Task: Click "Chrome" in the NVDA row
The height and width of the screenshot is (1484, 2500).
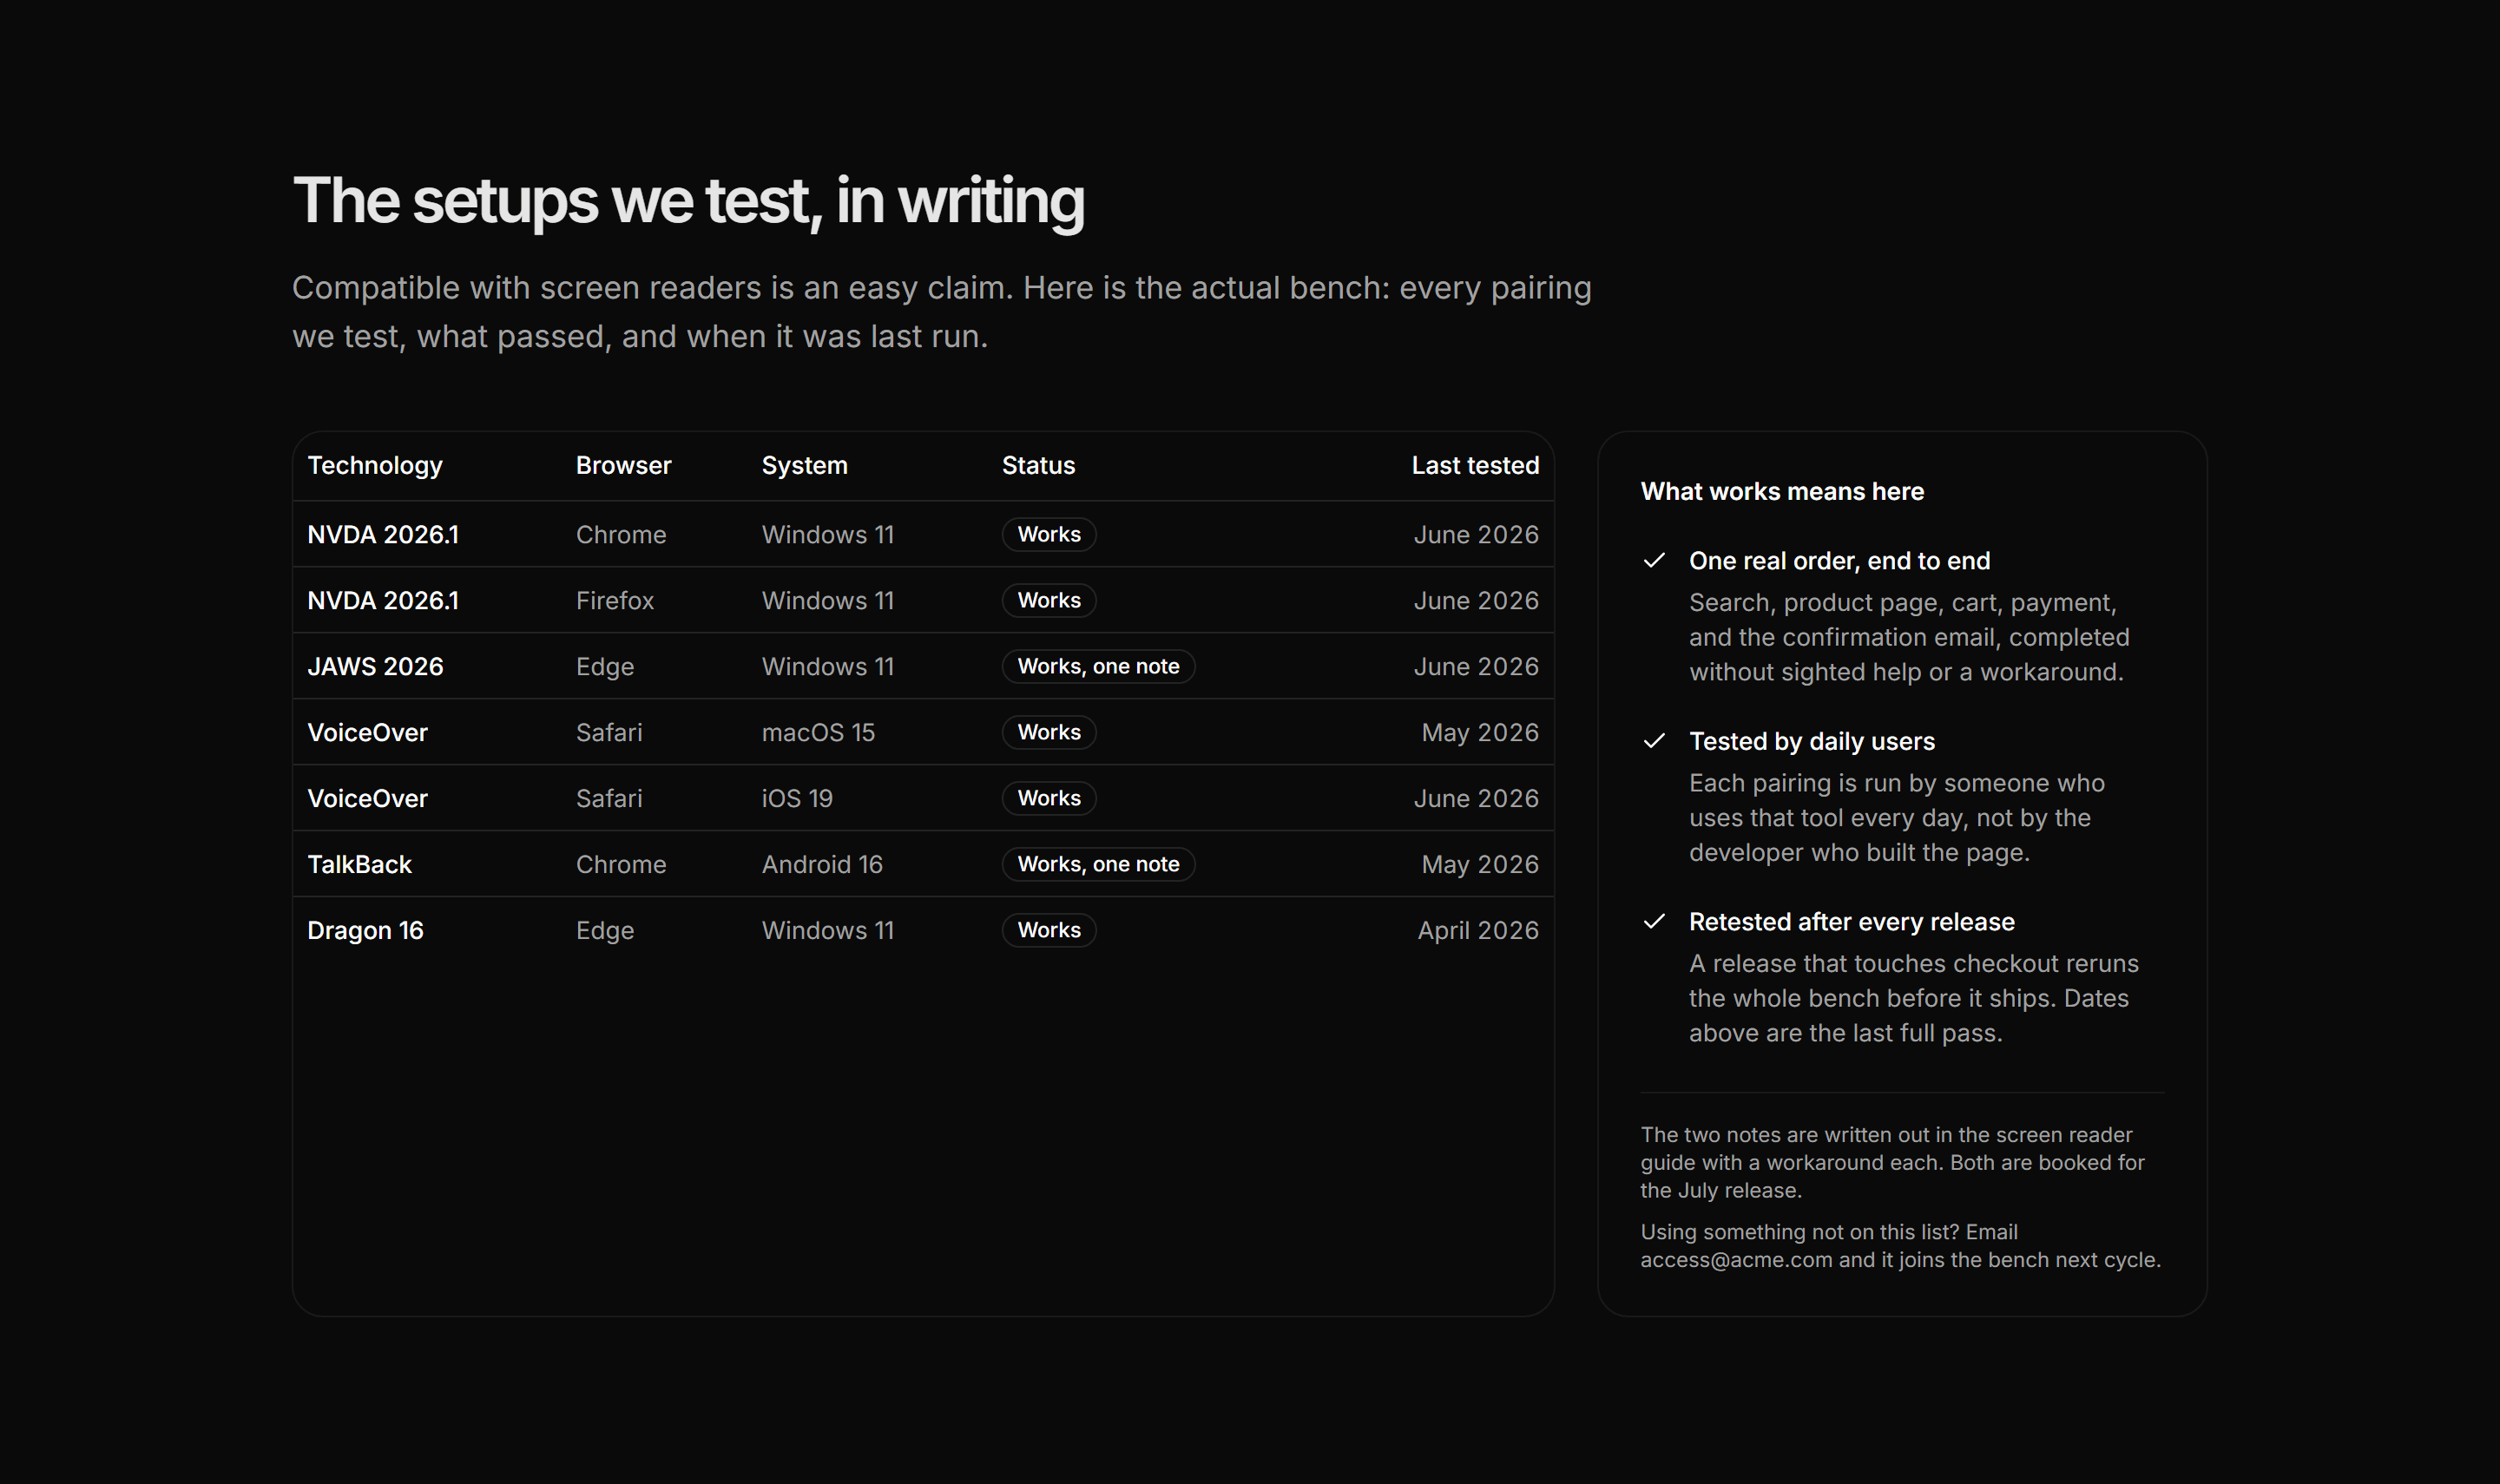Action: (621, 535)
